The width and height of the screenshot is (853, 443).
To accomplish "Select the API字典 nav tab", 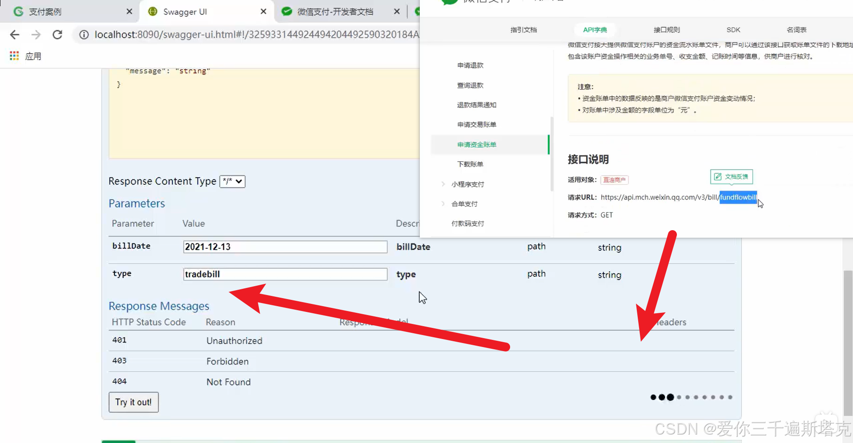I will (595, 30).
